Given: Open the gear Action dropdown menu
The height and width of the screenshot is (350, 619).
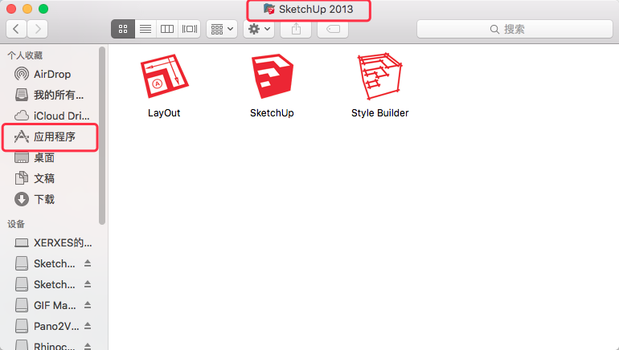Looking at the screenshot, I should coord(259,29).
